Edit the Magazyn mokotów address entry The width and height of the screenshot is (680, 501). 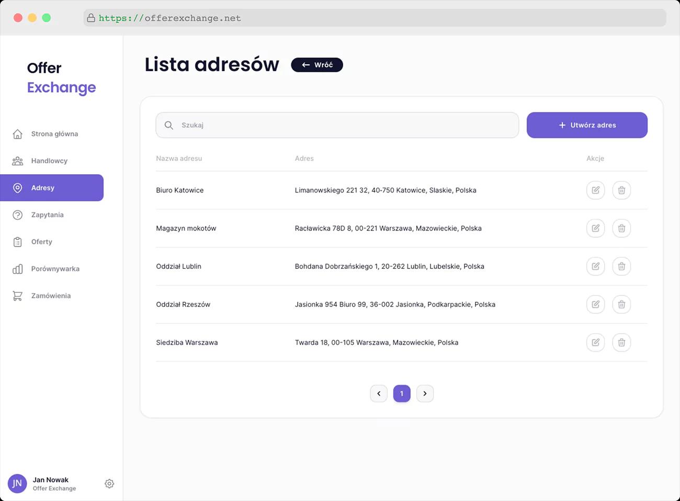(x=595, y=229)
